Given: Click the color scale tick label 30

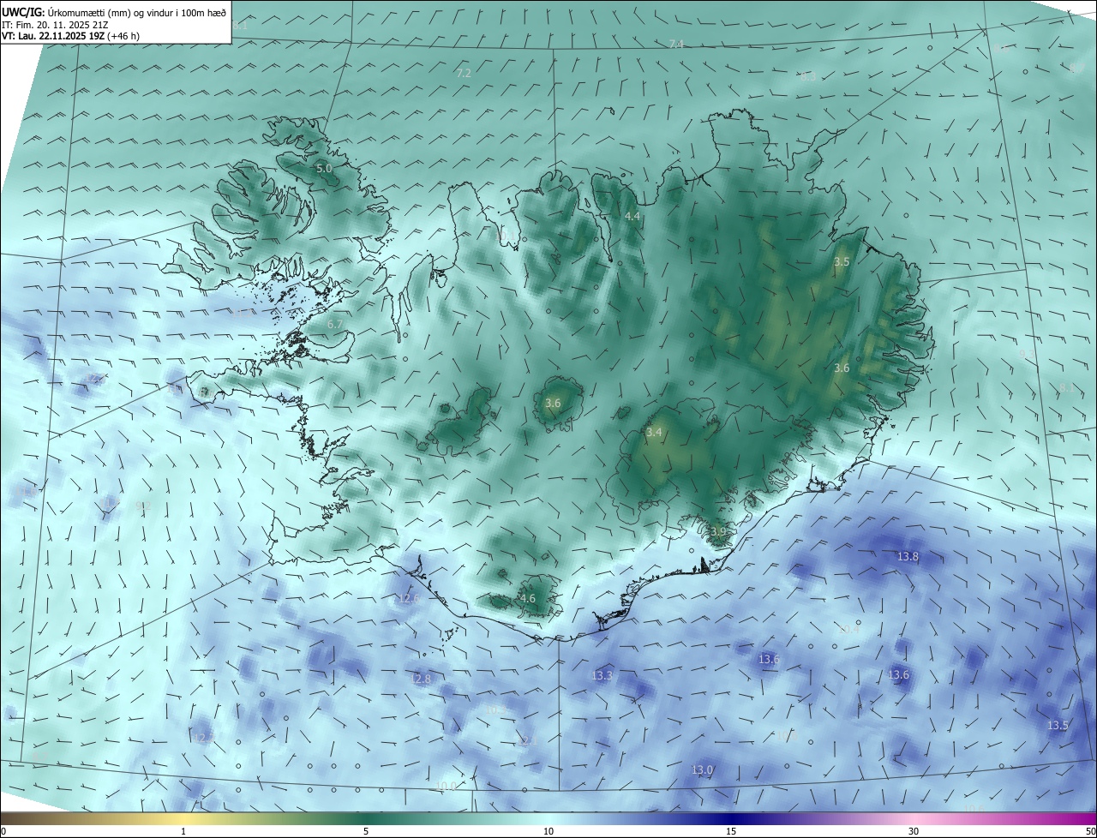Looking at the screenshot, I should pyautogui.click(x=914, y=832).
